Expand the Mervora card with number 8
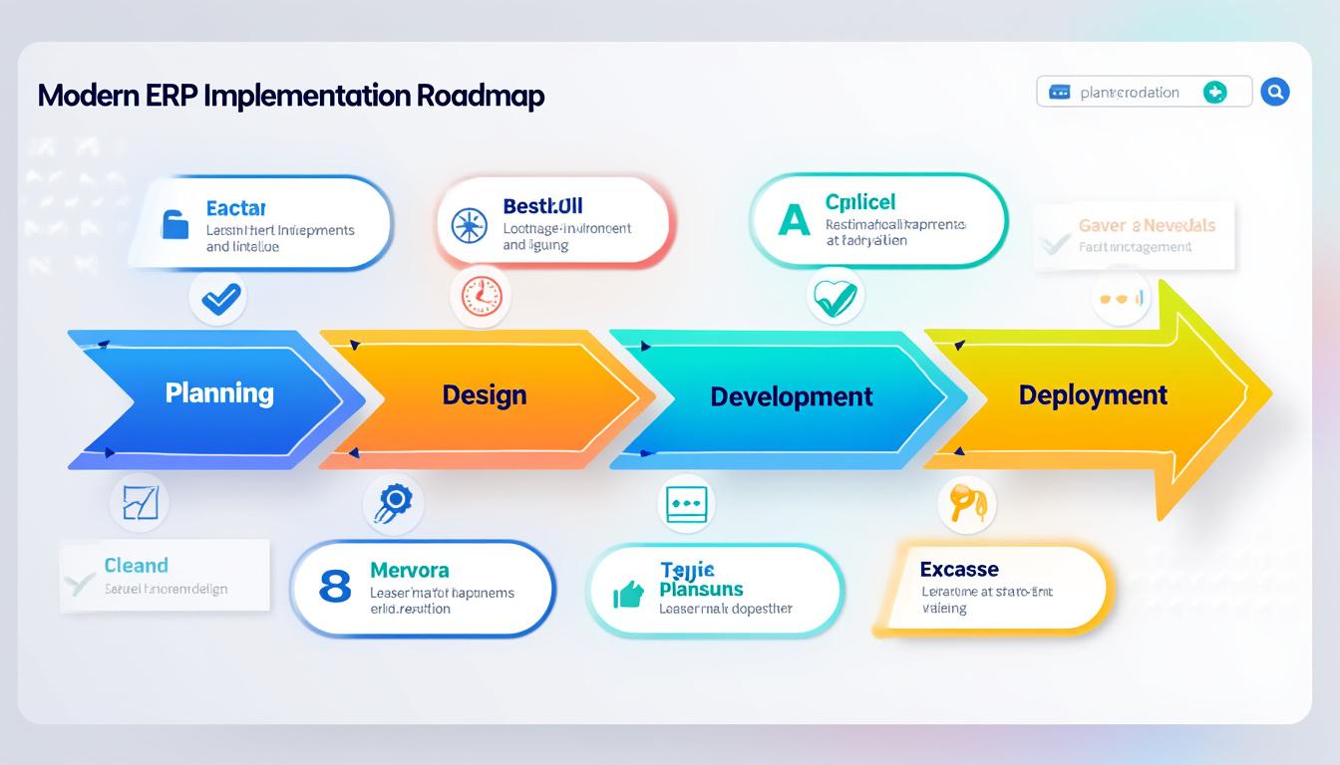Image resolution: width=1340 pixels, height=765 pixels. pos(423,589)
